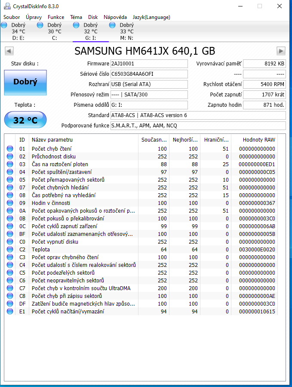
Task: Open the Jazyk(Language) menu
Action: (151, 17)
